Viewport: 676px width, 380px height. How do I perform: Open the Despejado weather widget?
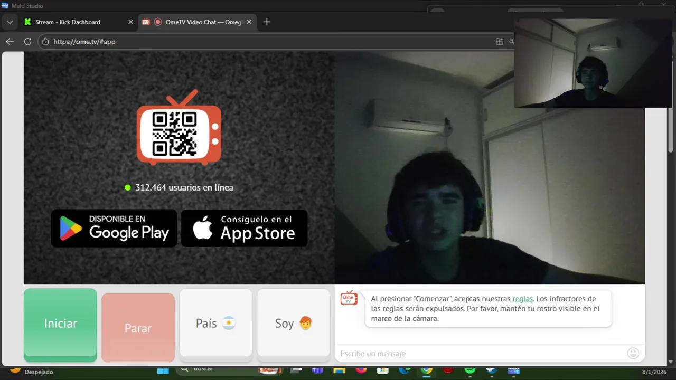(32, 372)
